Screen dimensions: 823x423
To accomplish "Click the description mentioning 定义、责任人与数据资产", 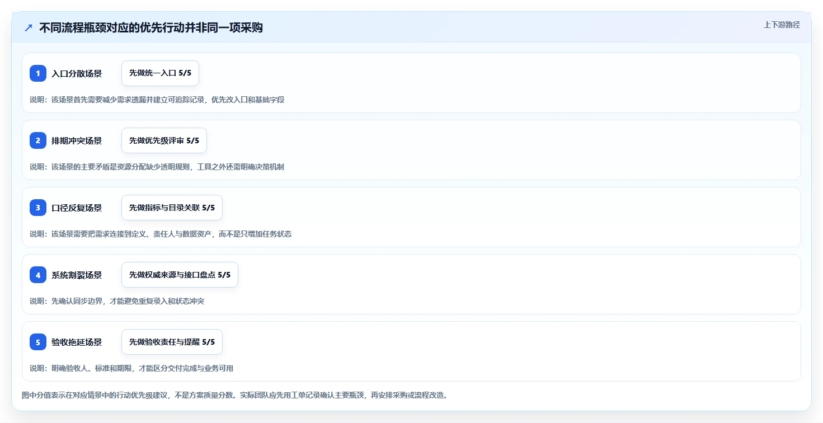I will click(x=161, y=234).
